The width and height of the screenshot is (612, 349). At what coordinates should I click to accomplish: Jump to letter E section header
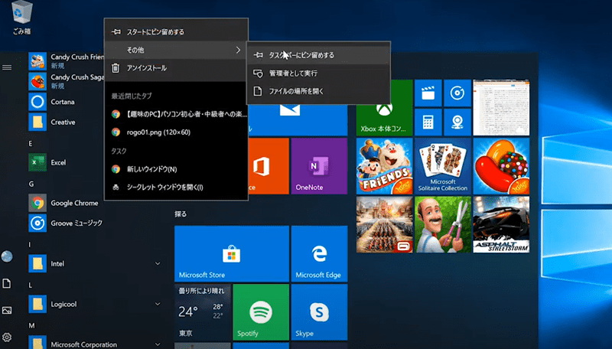(31, 144)
